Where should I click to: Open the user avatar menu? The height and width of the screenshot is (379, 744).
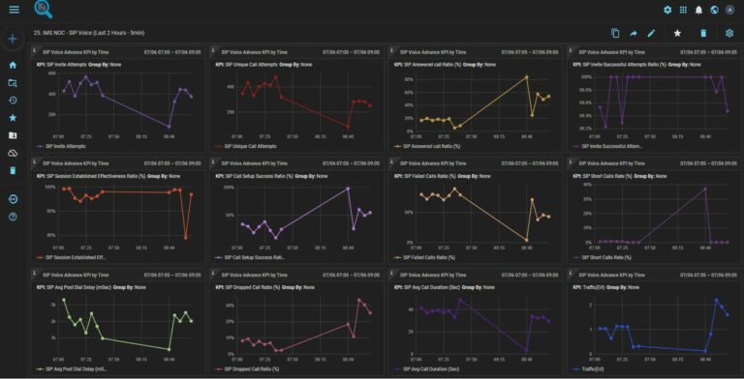[729, 10]
